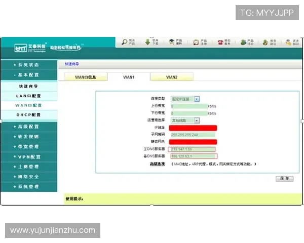Screen dimensions: 304x243
Task: Open the graduation cap product documentation icon
Action: point(172,42)
